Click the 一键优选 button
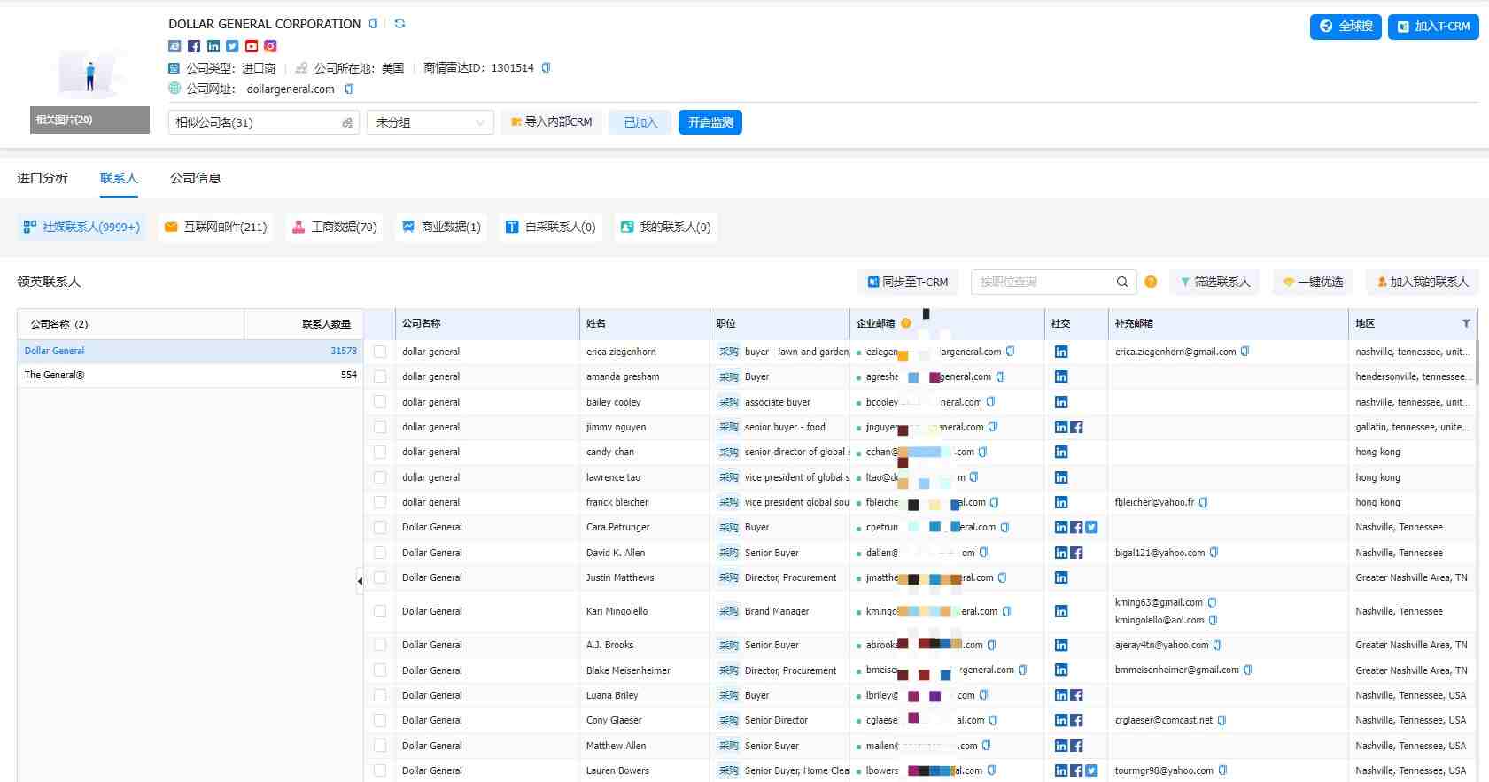This screenshot has width=1489, height=782. coord(1313,282)
